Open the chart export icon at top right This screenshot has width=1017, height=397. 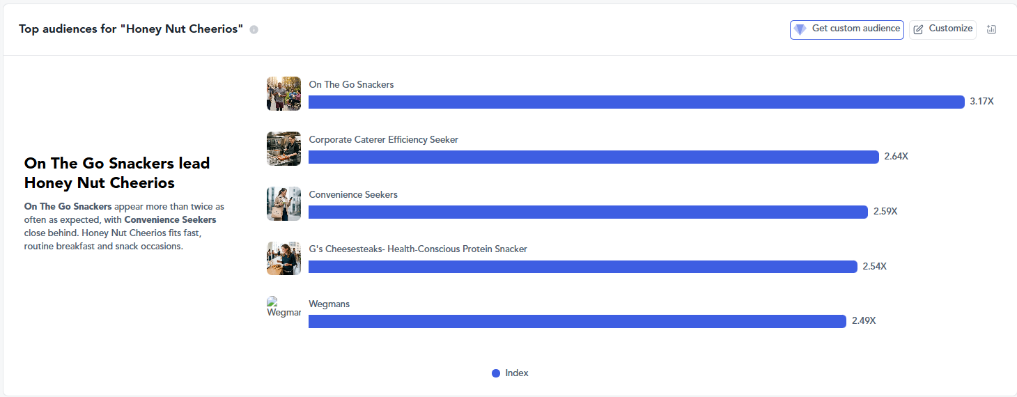992,29
